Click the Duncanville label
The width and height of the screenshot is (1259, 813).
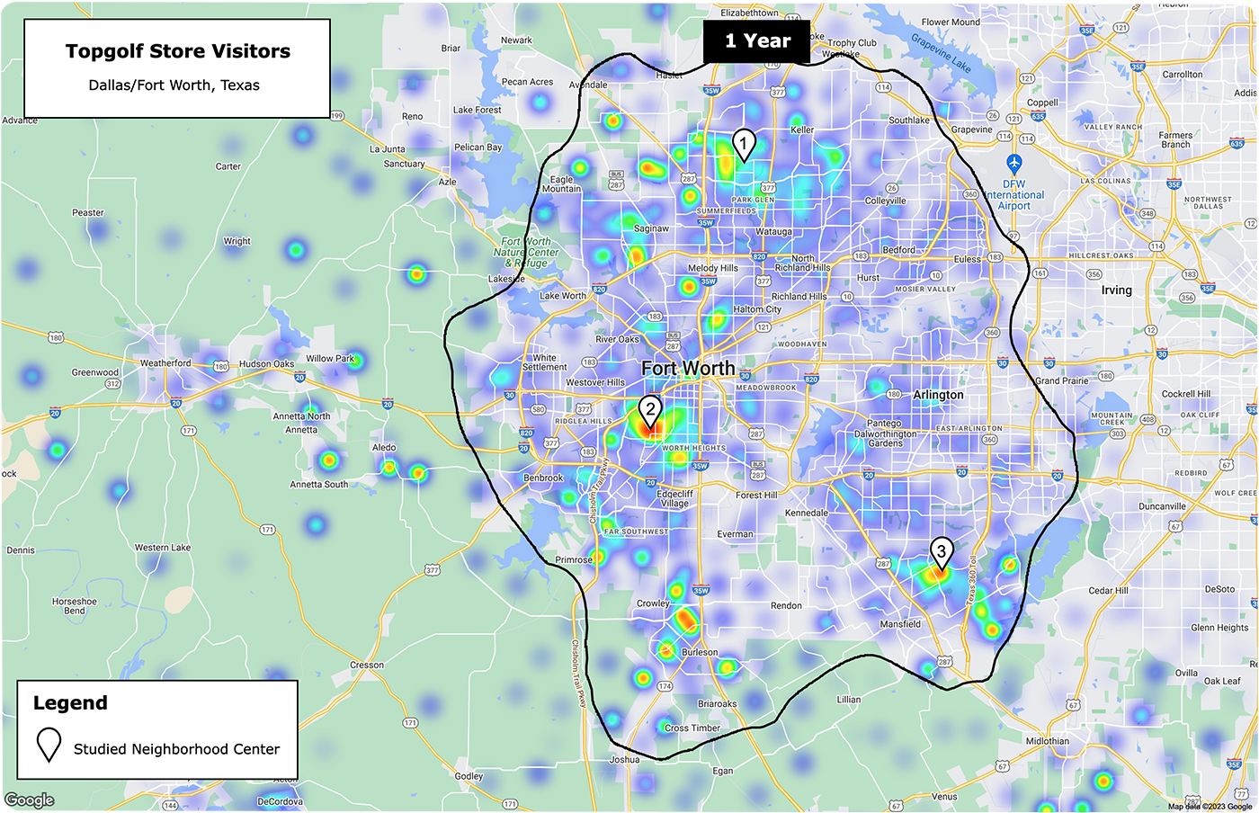point(1163,506)
